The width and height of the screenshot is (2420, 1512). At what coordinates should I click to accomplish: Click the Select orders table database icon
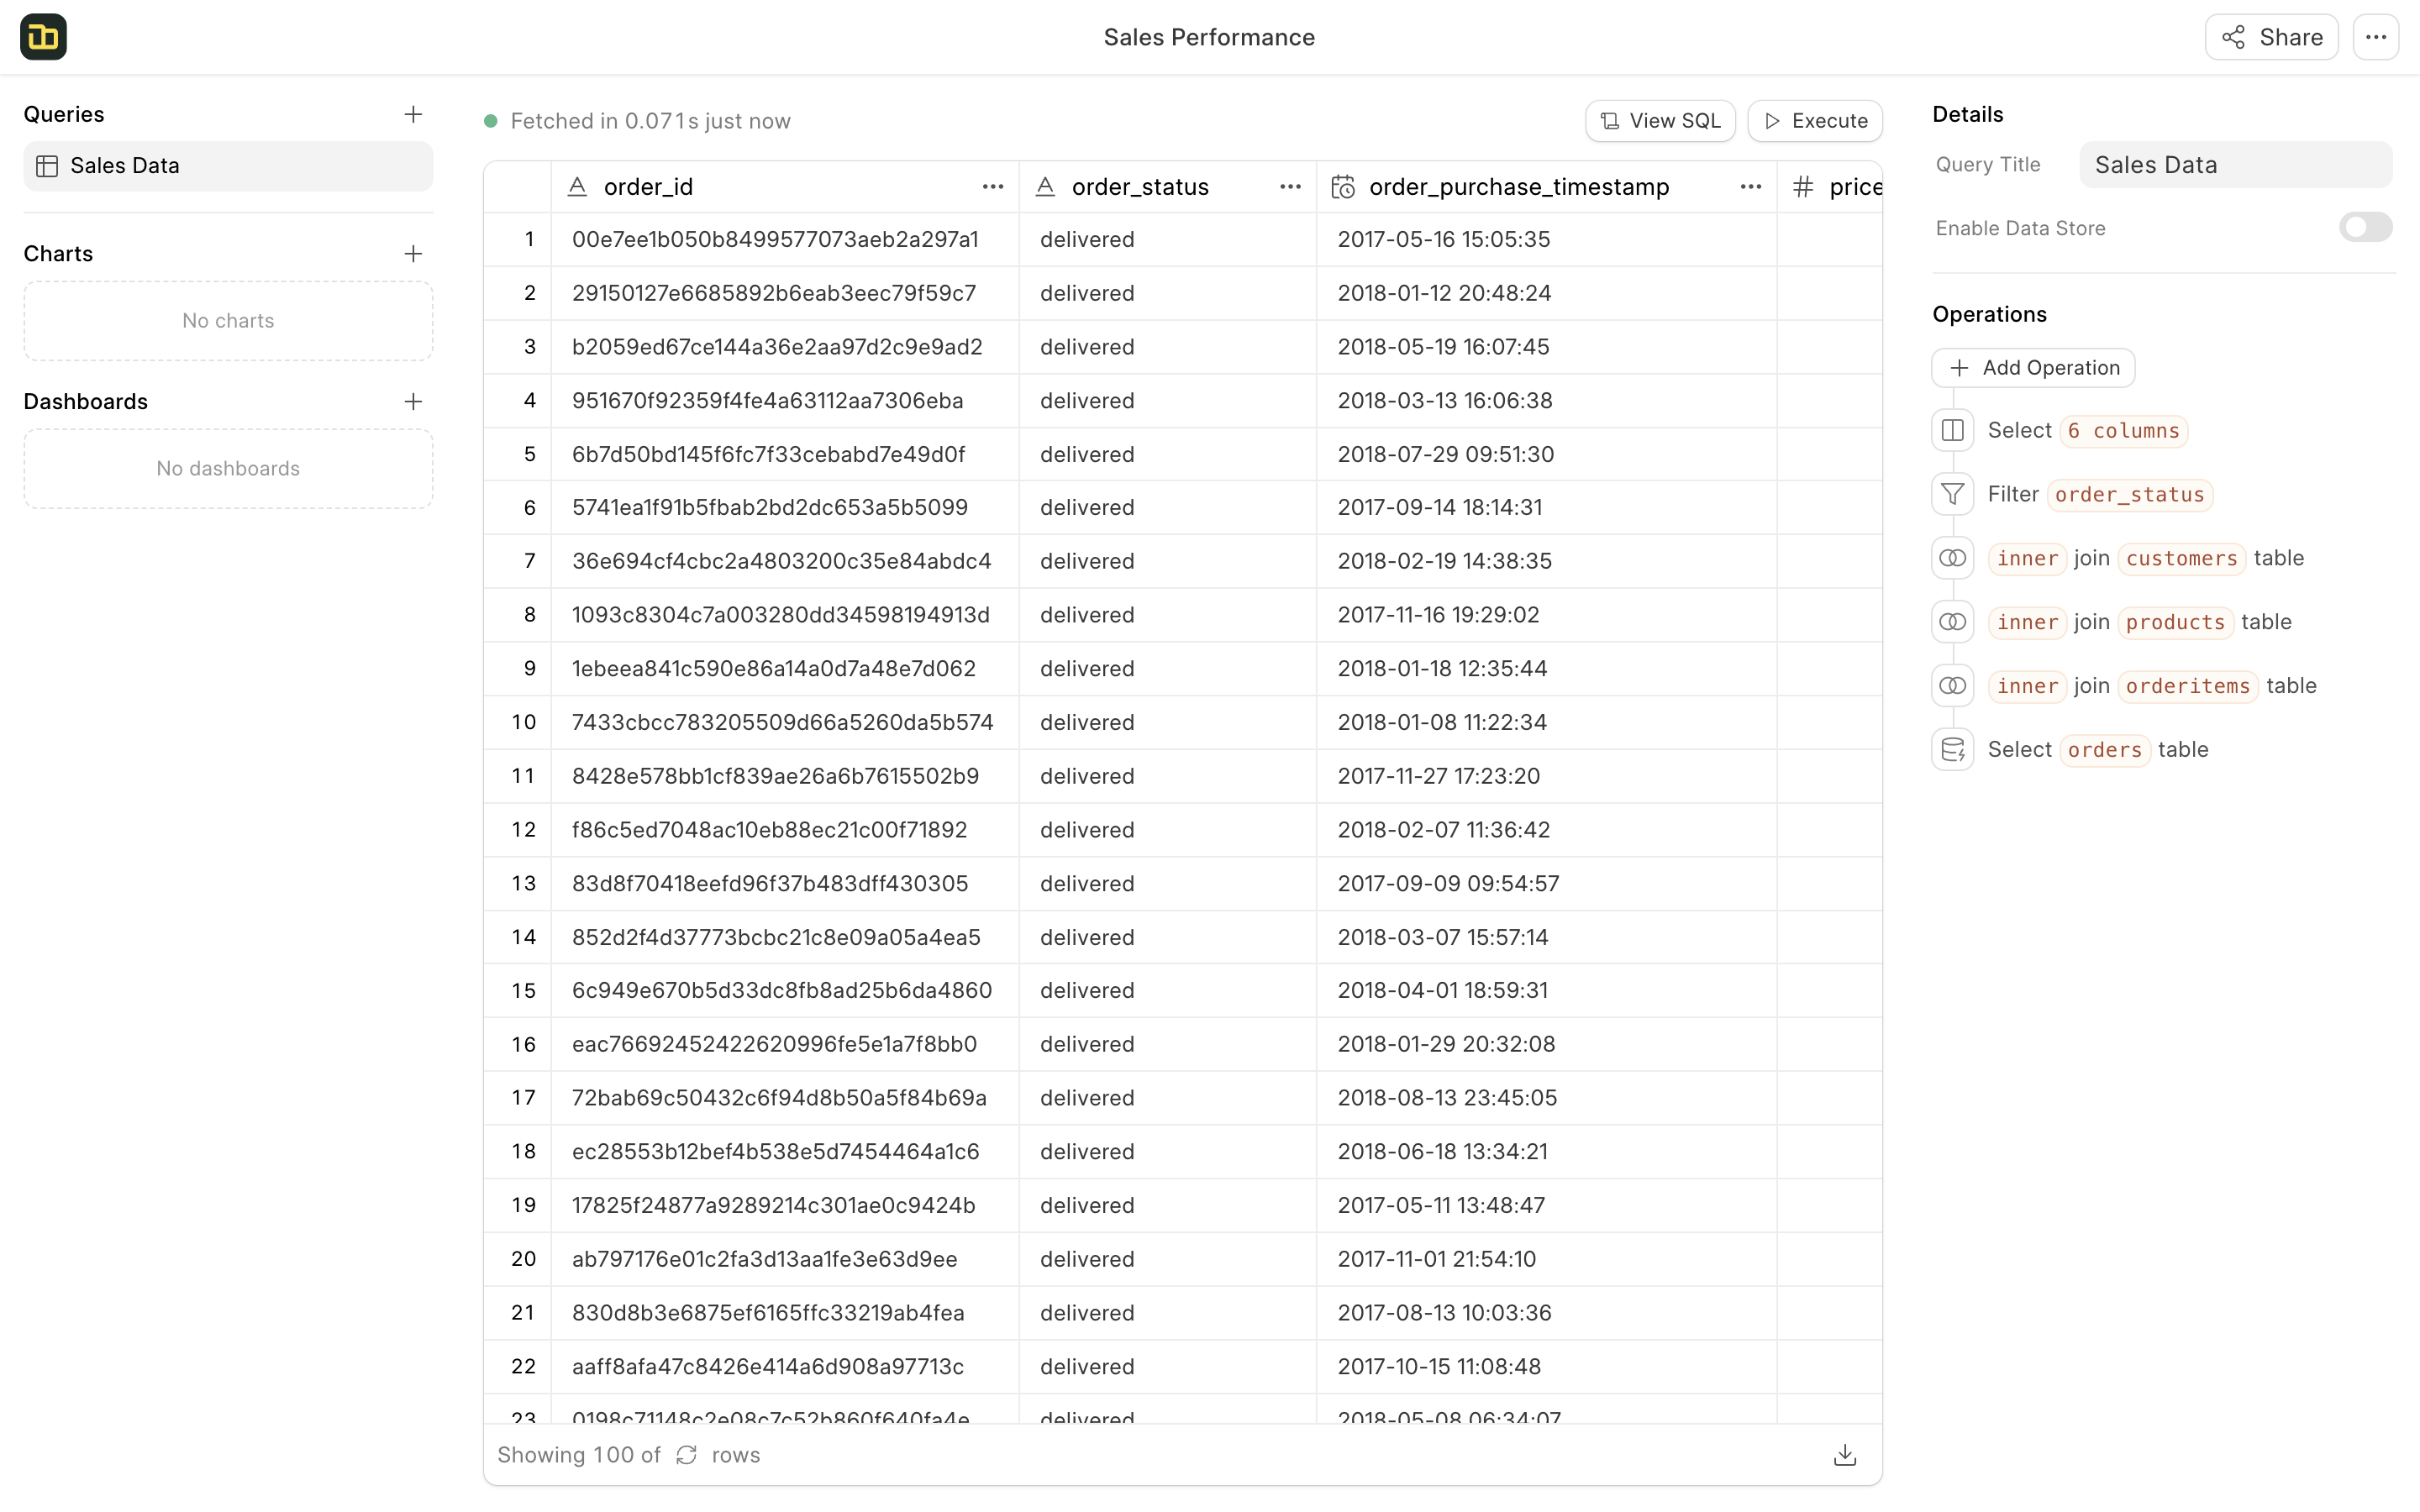pos(1952,750)
